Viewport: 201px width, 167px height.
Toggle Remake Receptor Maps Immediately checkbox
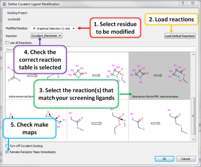pos(7,152)
